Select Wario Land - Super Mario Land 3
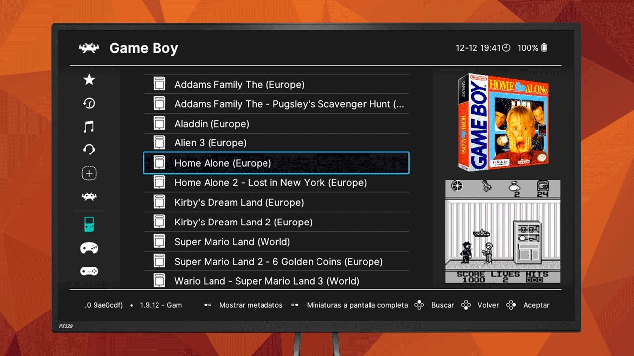The height and width of the screenshot is (356, 634). coord(276,280)
